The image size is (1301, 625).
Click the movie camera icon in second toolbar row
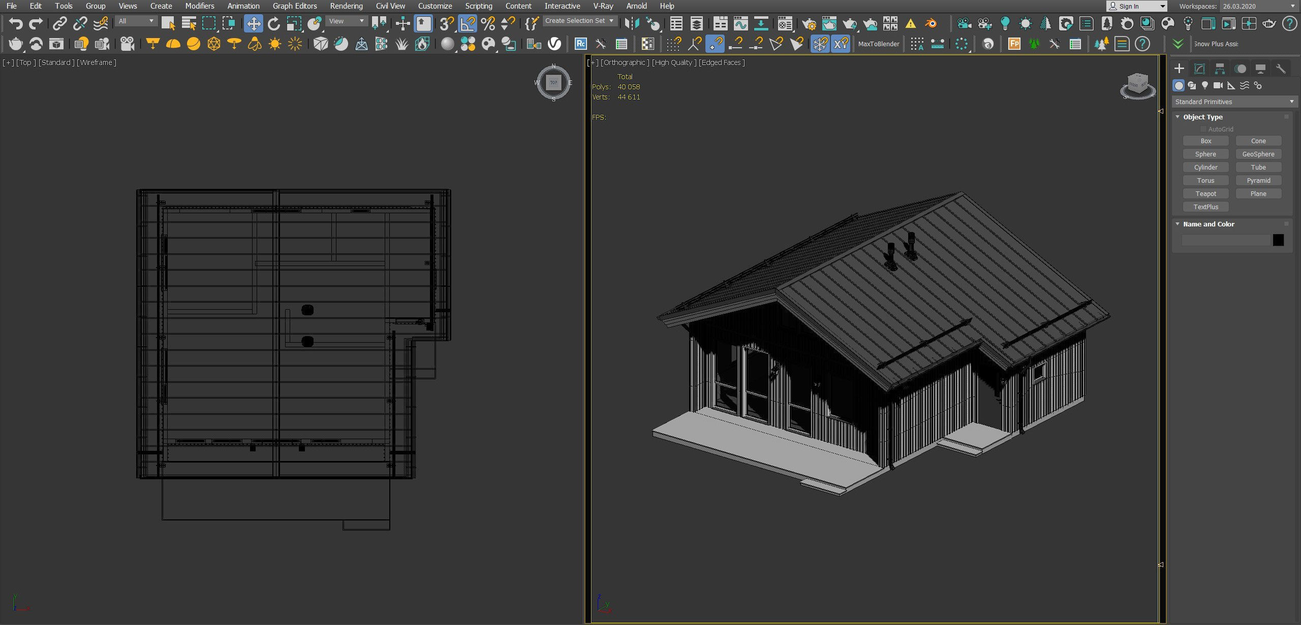pos(128,44)
